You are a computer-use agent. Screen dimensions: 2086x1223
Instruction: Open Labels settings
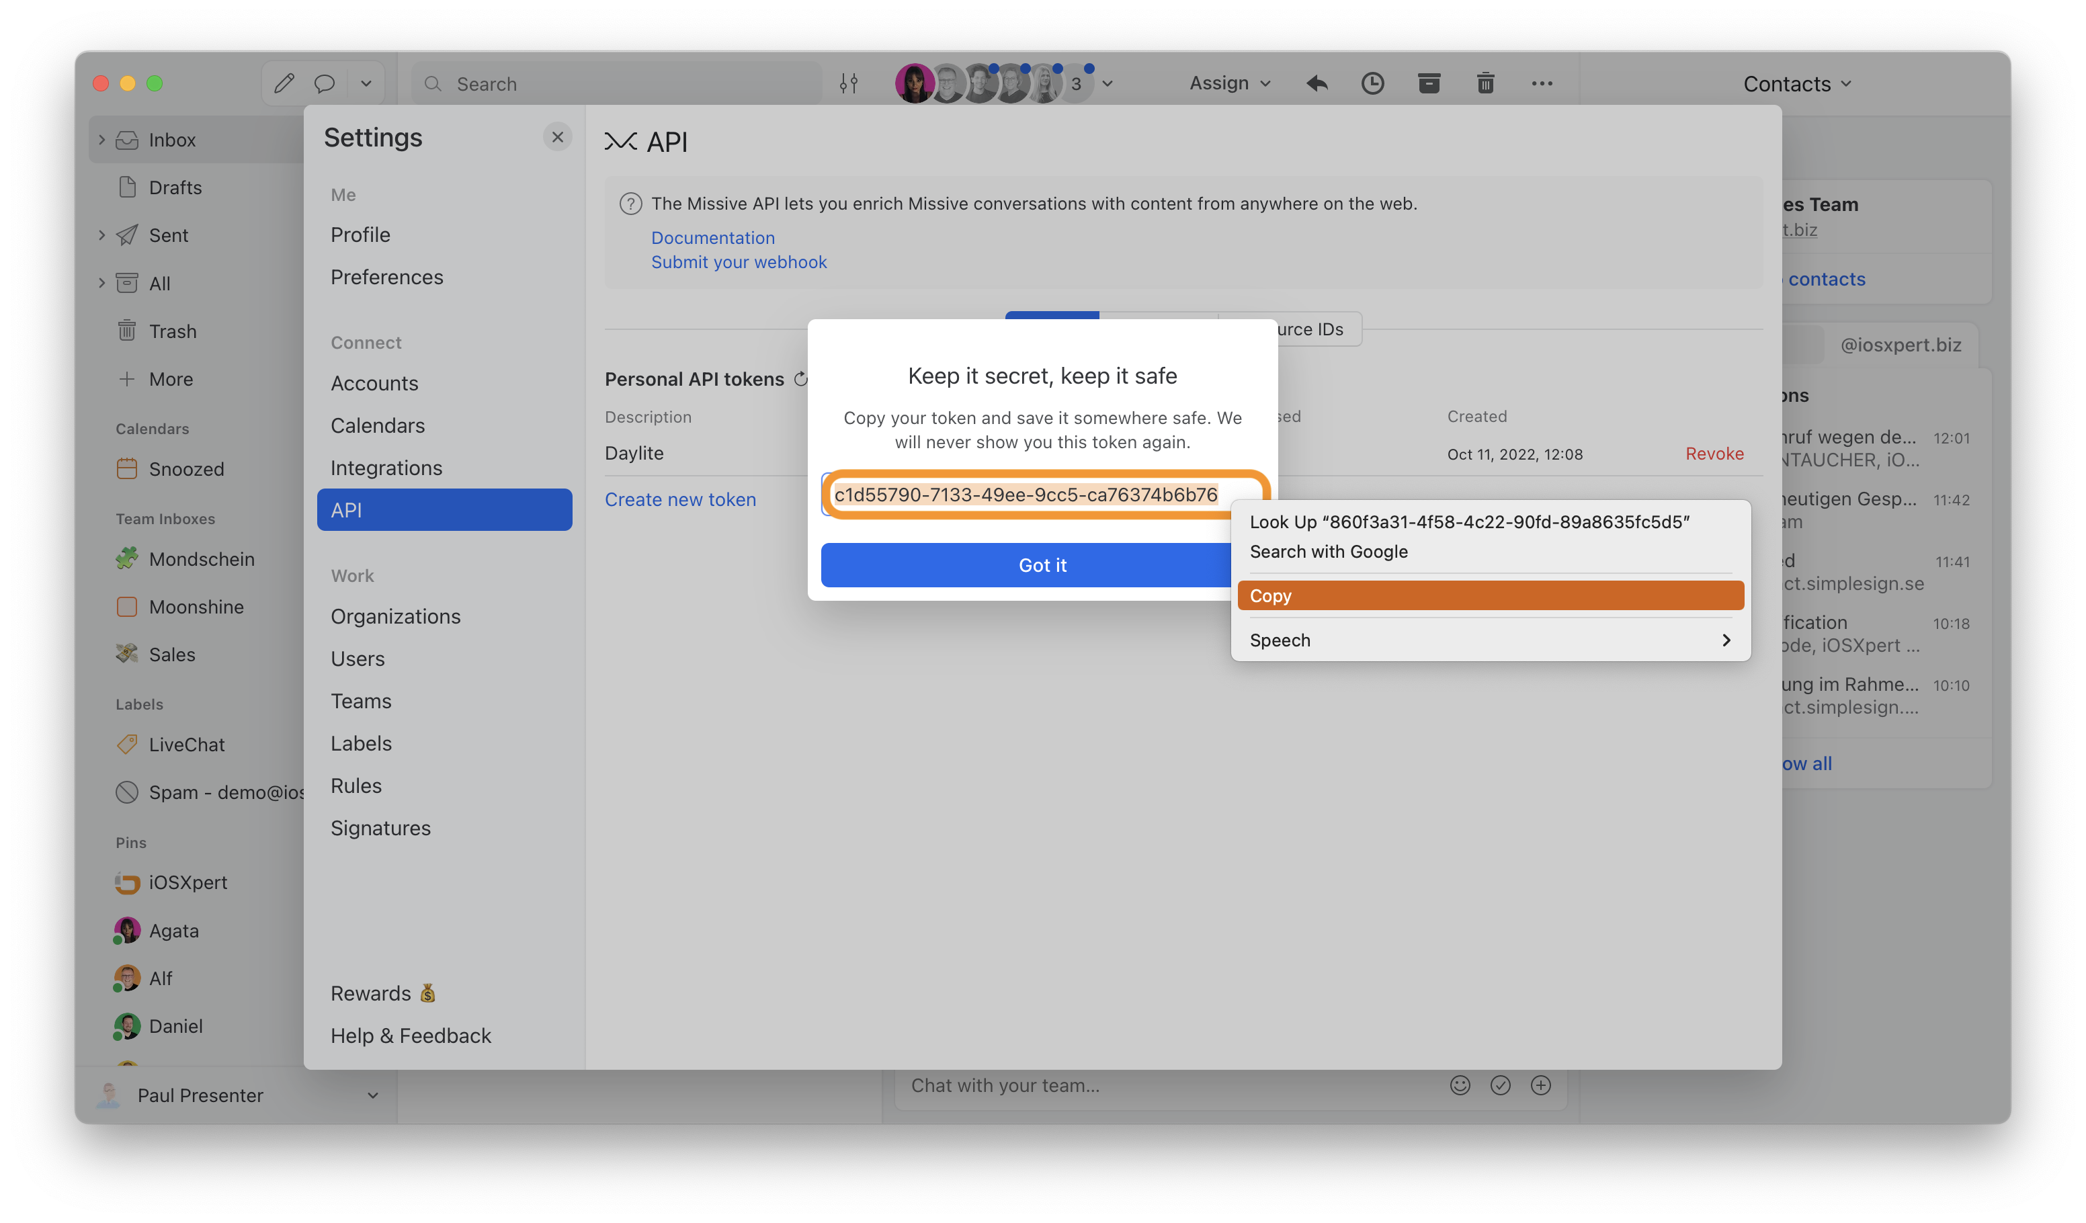(361, 743)
